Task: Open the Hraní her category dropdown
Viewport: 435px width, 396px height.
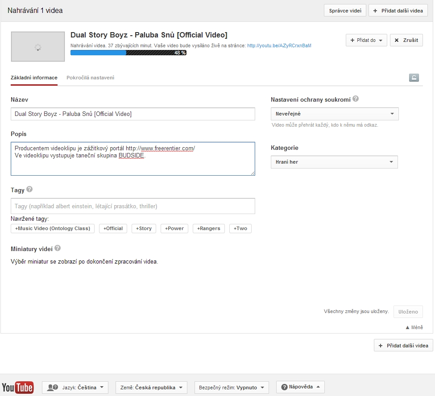Action: pos(334,162)
